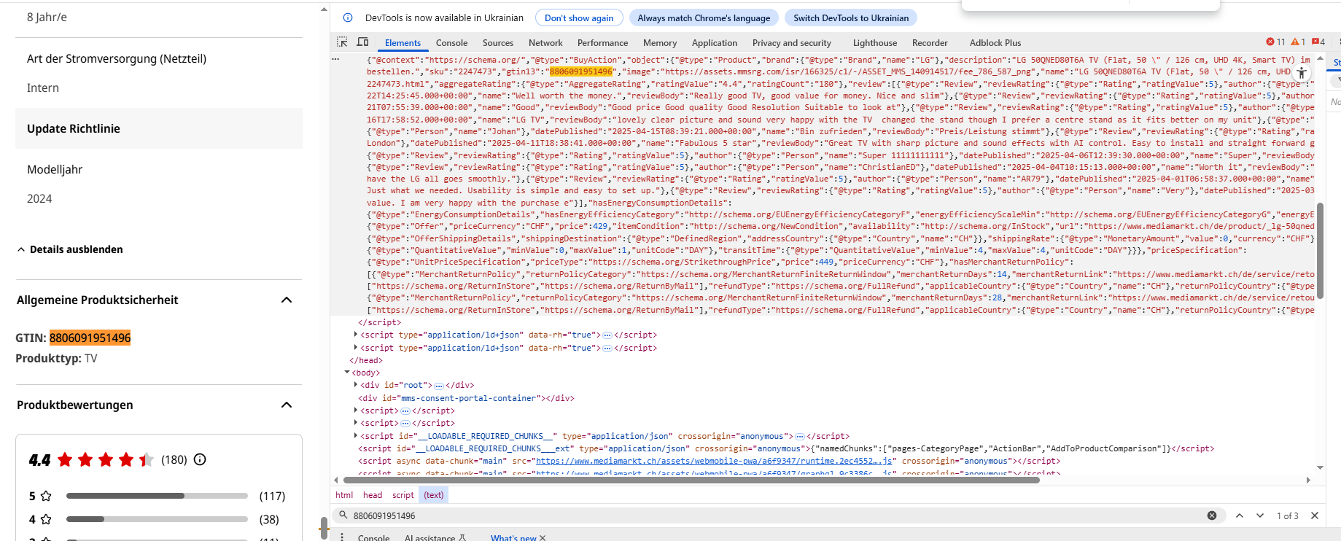Open the Sources tab
The width and height of the screenshot is (1341, 541).
498,43
